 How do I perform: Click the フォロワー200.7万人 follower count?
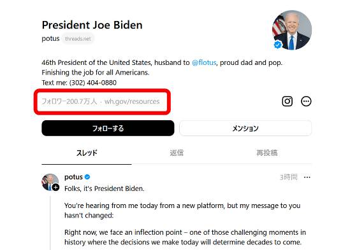pos(69,101)
